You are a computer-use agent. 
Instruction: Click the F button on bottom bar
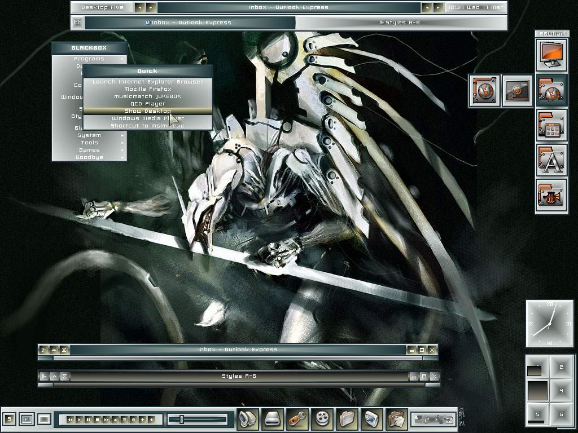[27, 419]
